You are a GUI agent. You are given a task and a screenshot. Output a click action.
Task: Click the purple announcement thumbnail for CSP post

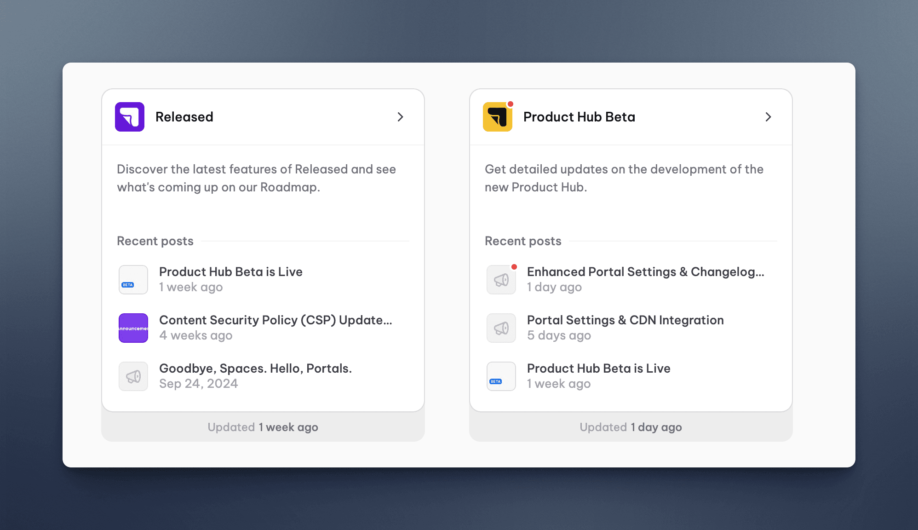pos(133,328)
